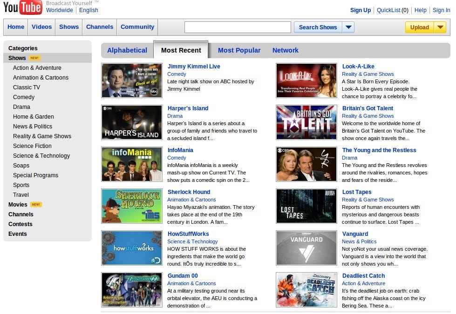Click the Vanguard show thumbnail
The image size is (456, 314).
pos(306,248)
